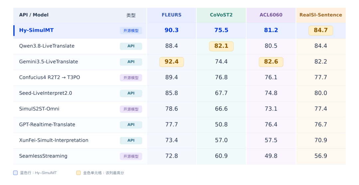
Task: Select Confucius4 CoVoST2 score 76.8
Action: pyautogui.click(x=221, y=78)
